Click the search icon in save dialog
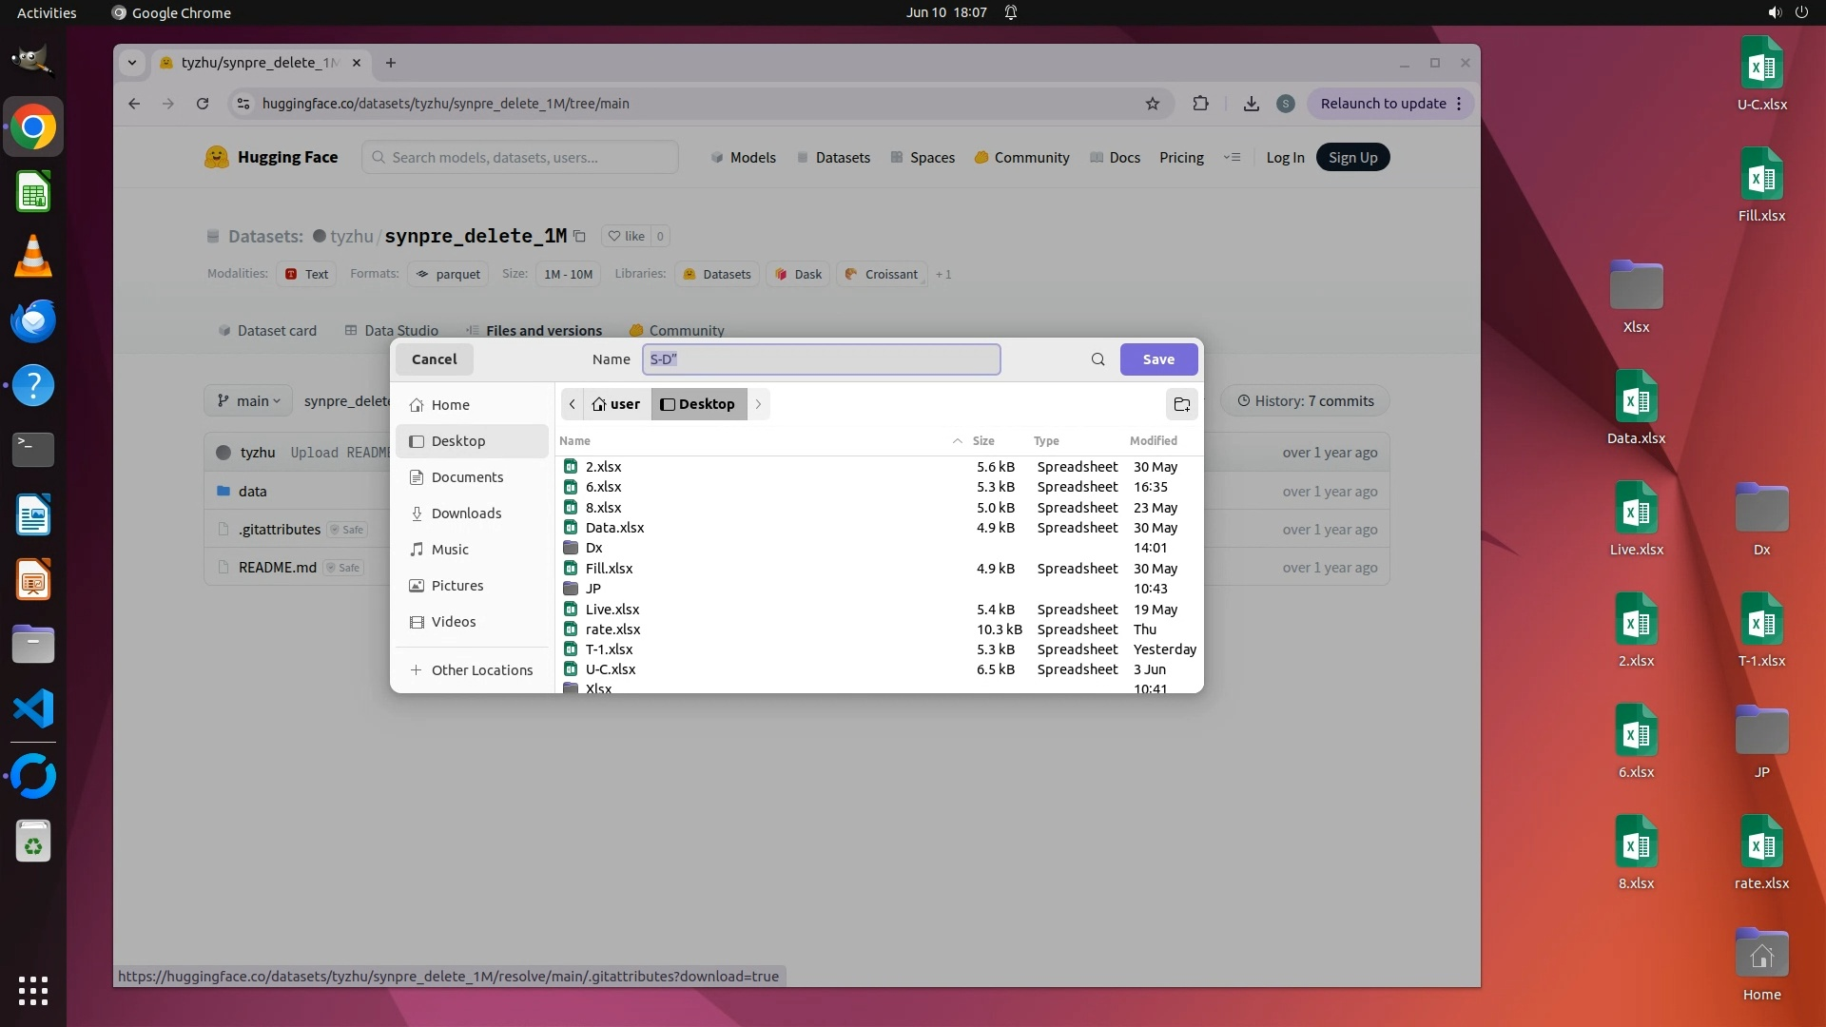This screenshot has height=1027, width=1826. pyautogui.click(x=1098, y=359)
